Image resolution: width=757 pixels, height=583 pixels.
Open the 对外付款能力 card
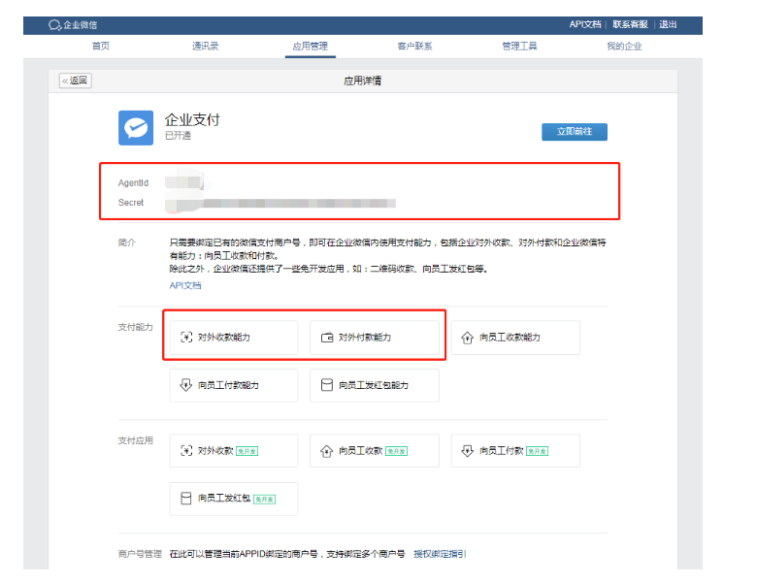(x=375, y=338)
